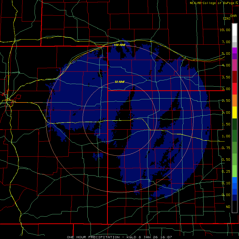
Task: Click the 3.00 legend value
Action: point(226,89)
